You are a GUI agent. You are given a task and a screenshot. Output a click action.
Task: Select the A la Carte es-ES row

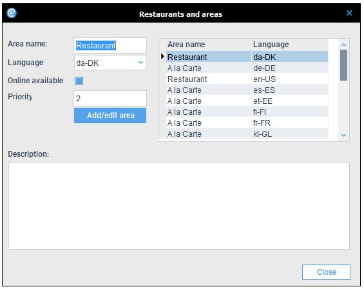247,90
